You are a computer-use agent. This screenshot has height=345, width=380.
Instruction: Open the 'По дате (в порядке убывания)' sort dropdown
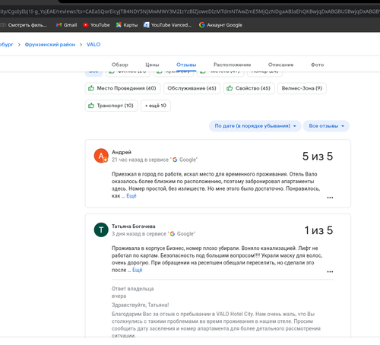[x=255, y=126]
